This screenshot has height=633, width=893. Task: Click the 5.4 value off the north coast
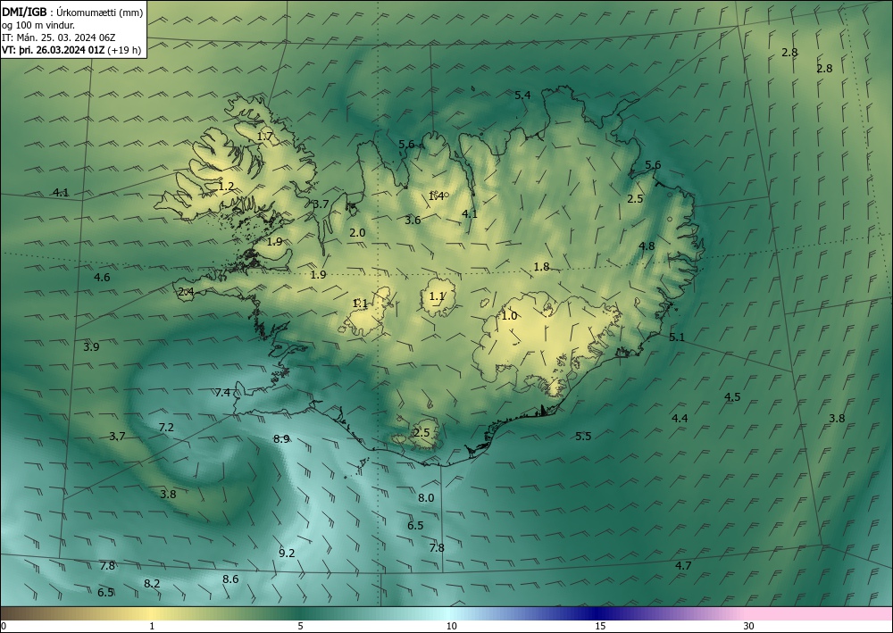(x=522, y=95)
